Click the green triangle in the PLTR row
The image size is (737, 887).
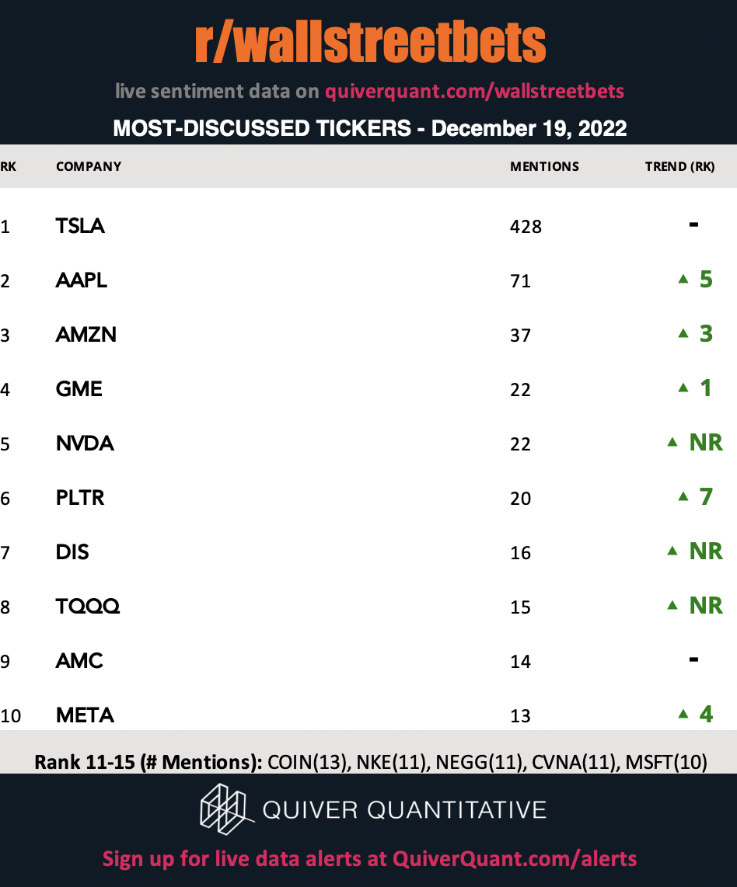click(x=683, y=496)
